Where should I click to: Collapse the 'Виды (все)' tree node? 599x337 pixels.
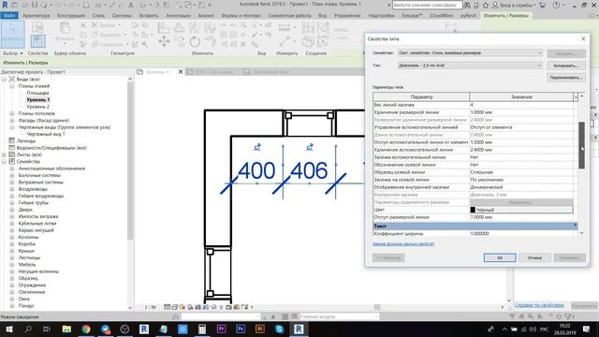4,79
